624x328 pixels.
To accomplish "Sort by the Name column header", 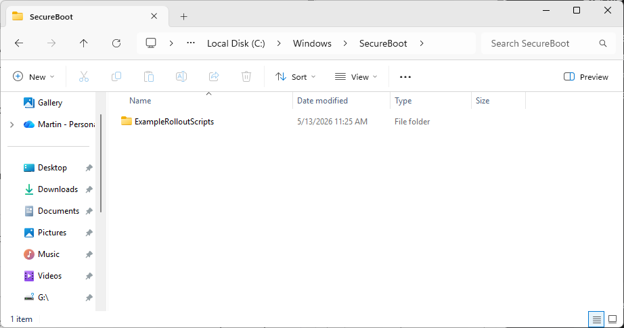I will pos(140,101).
